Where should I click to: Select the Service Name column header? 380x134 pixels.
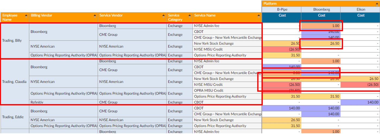227,17
